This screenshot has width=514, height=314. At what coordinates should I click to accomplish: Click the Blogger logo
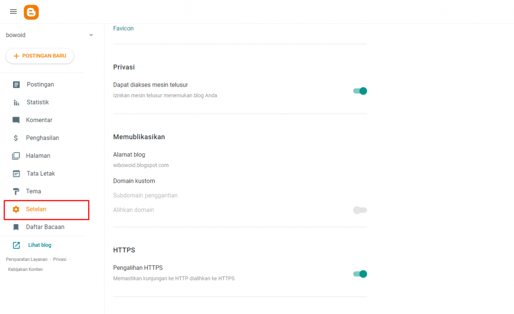pos(31,12)
